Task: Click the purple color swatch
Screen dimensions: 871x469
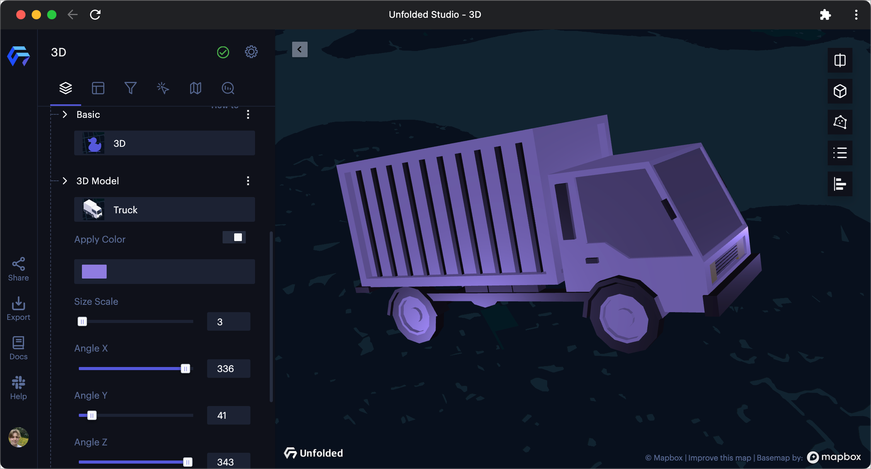Action: [94, 272]
